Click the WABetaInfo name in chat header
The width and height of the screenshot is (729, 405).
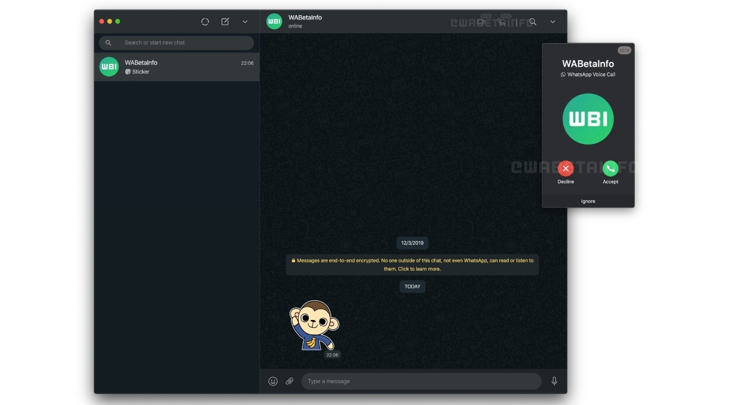click(305, 18)
